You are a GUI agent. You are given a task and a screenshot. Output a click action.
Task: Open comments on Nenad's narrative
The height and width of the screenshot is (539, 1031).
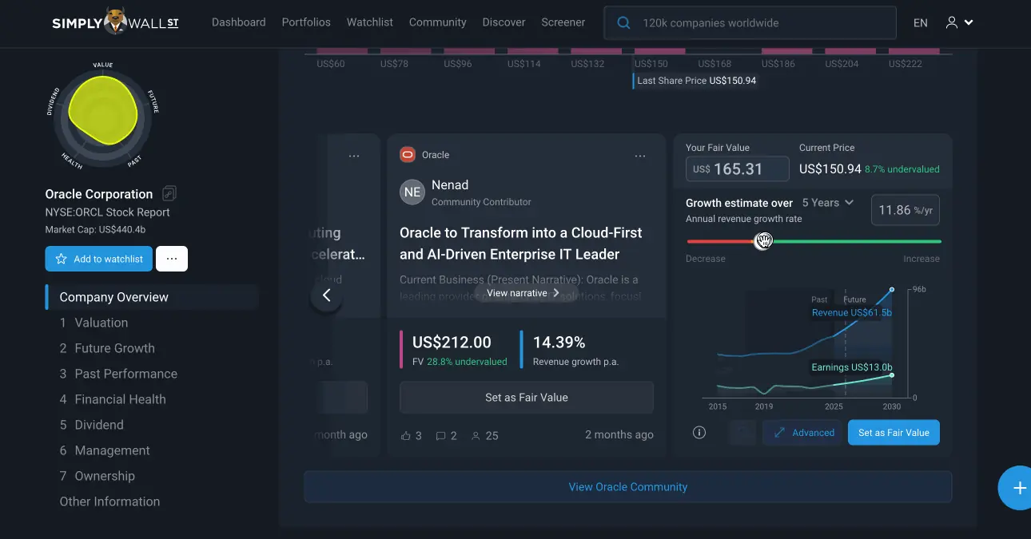click(x=440, y=435)
